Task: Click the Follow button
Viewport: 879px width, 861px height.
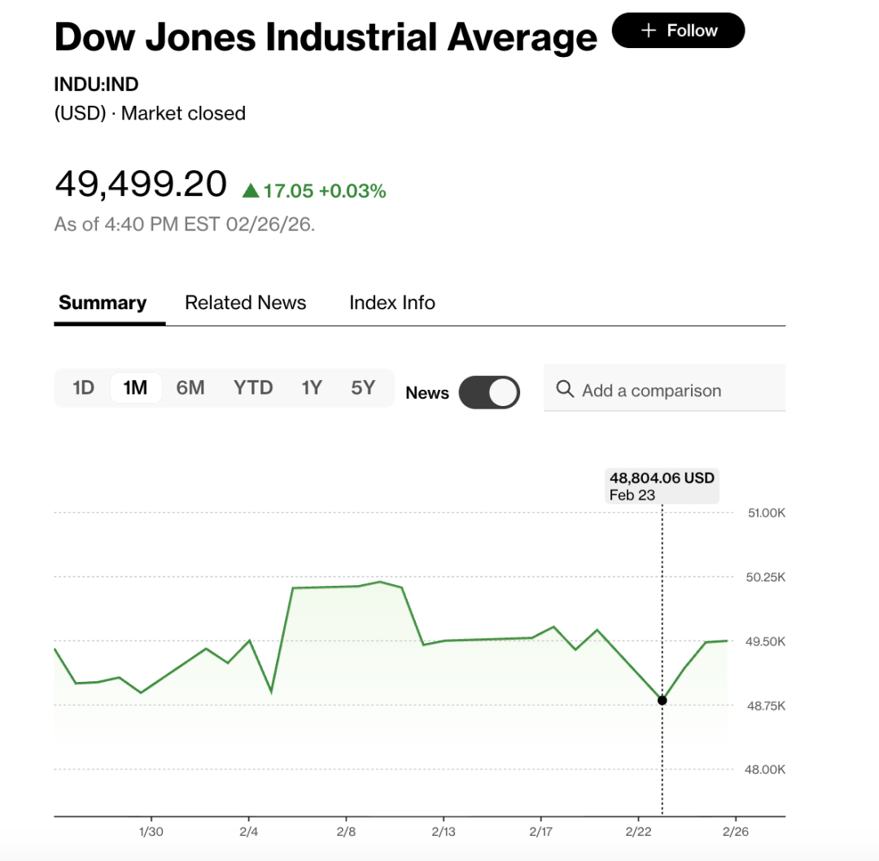Action: tap(678, 31)
